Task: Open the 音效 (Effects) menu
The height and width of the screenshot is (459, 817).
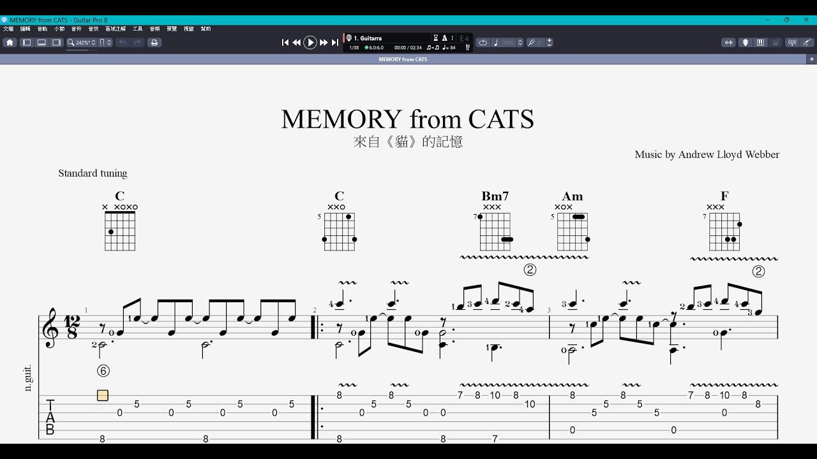Action: [93, 29]
